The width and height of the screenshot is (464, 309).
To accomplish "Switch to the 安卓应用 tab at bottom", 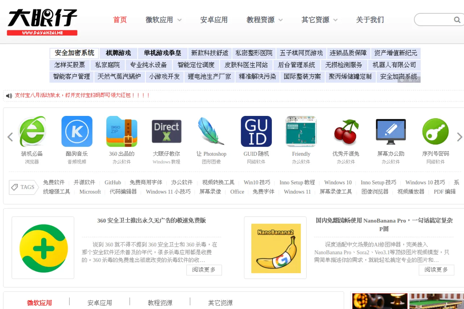I will tap(100, 303).
